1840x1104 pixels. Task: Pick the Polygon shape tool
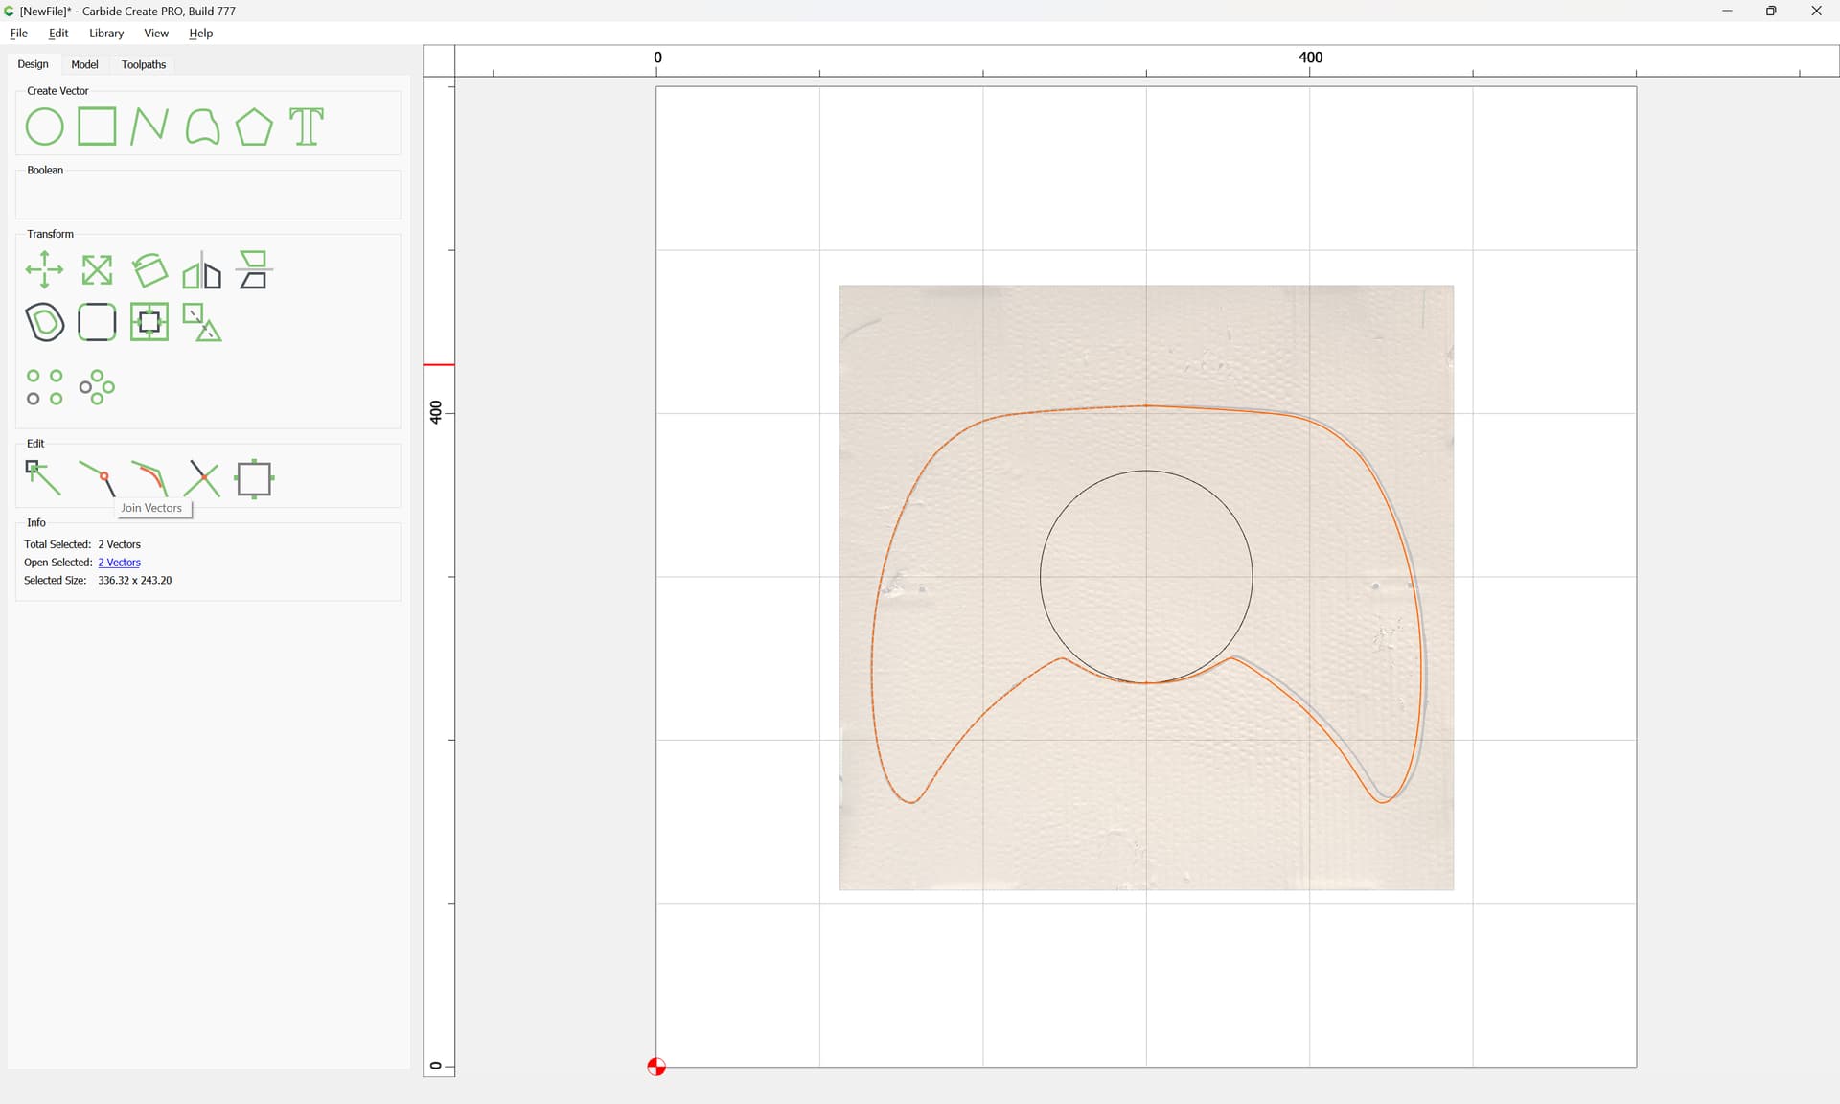pyautogui.click(x=254, y=126)
